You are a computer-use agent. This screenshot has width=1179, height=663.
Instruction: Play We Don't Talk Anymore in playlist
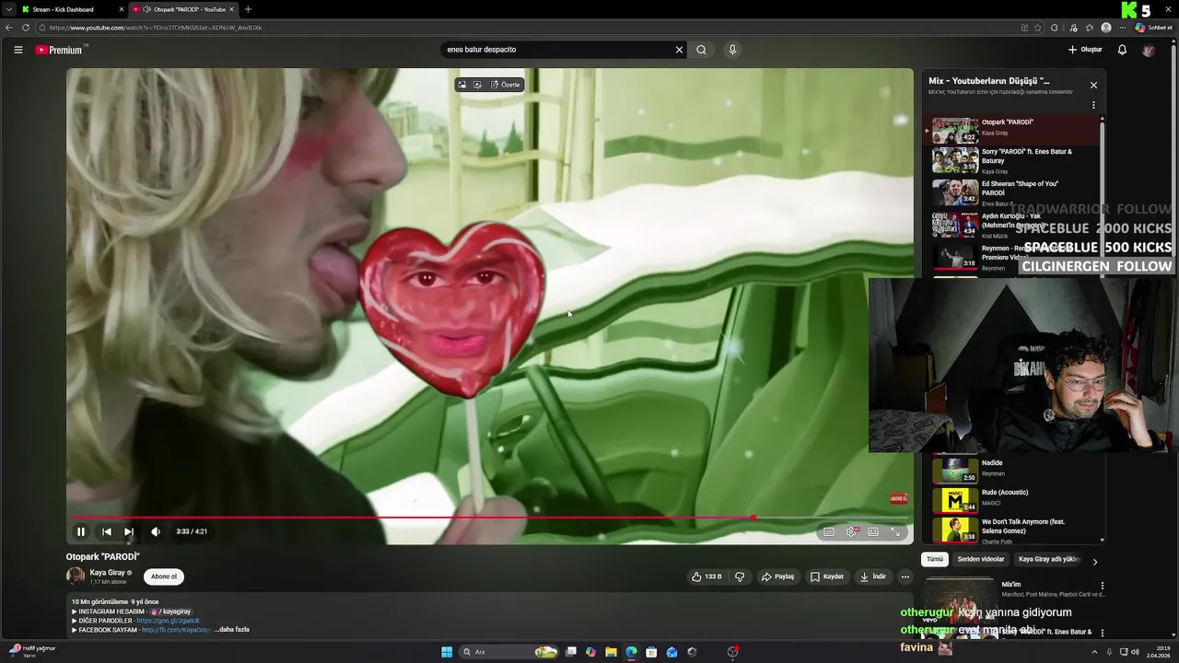(1011, 529)
